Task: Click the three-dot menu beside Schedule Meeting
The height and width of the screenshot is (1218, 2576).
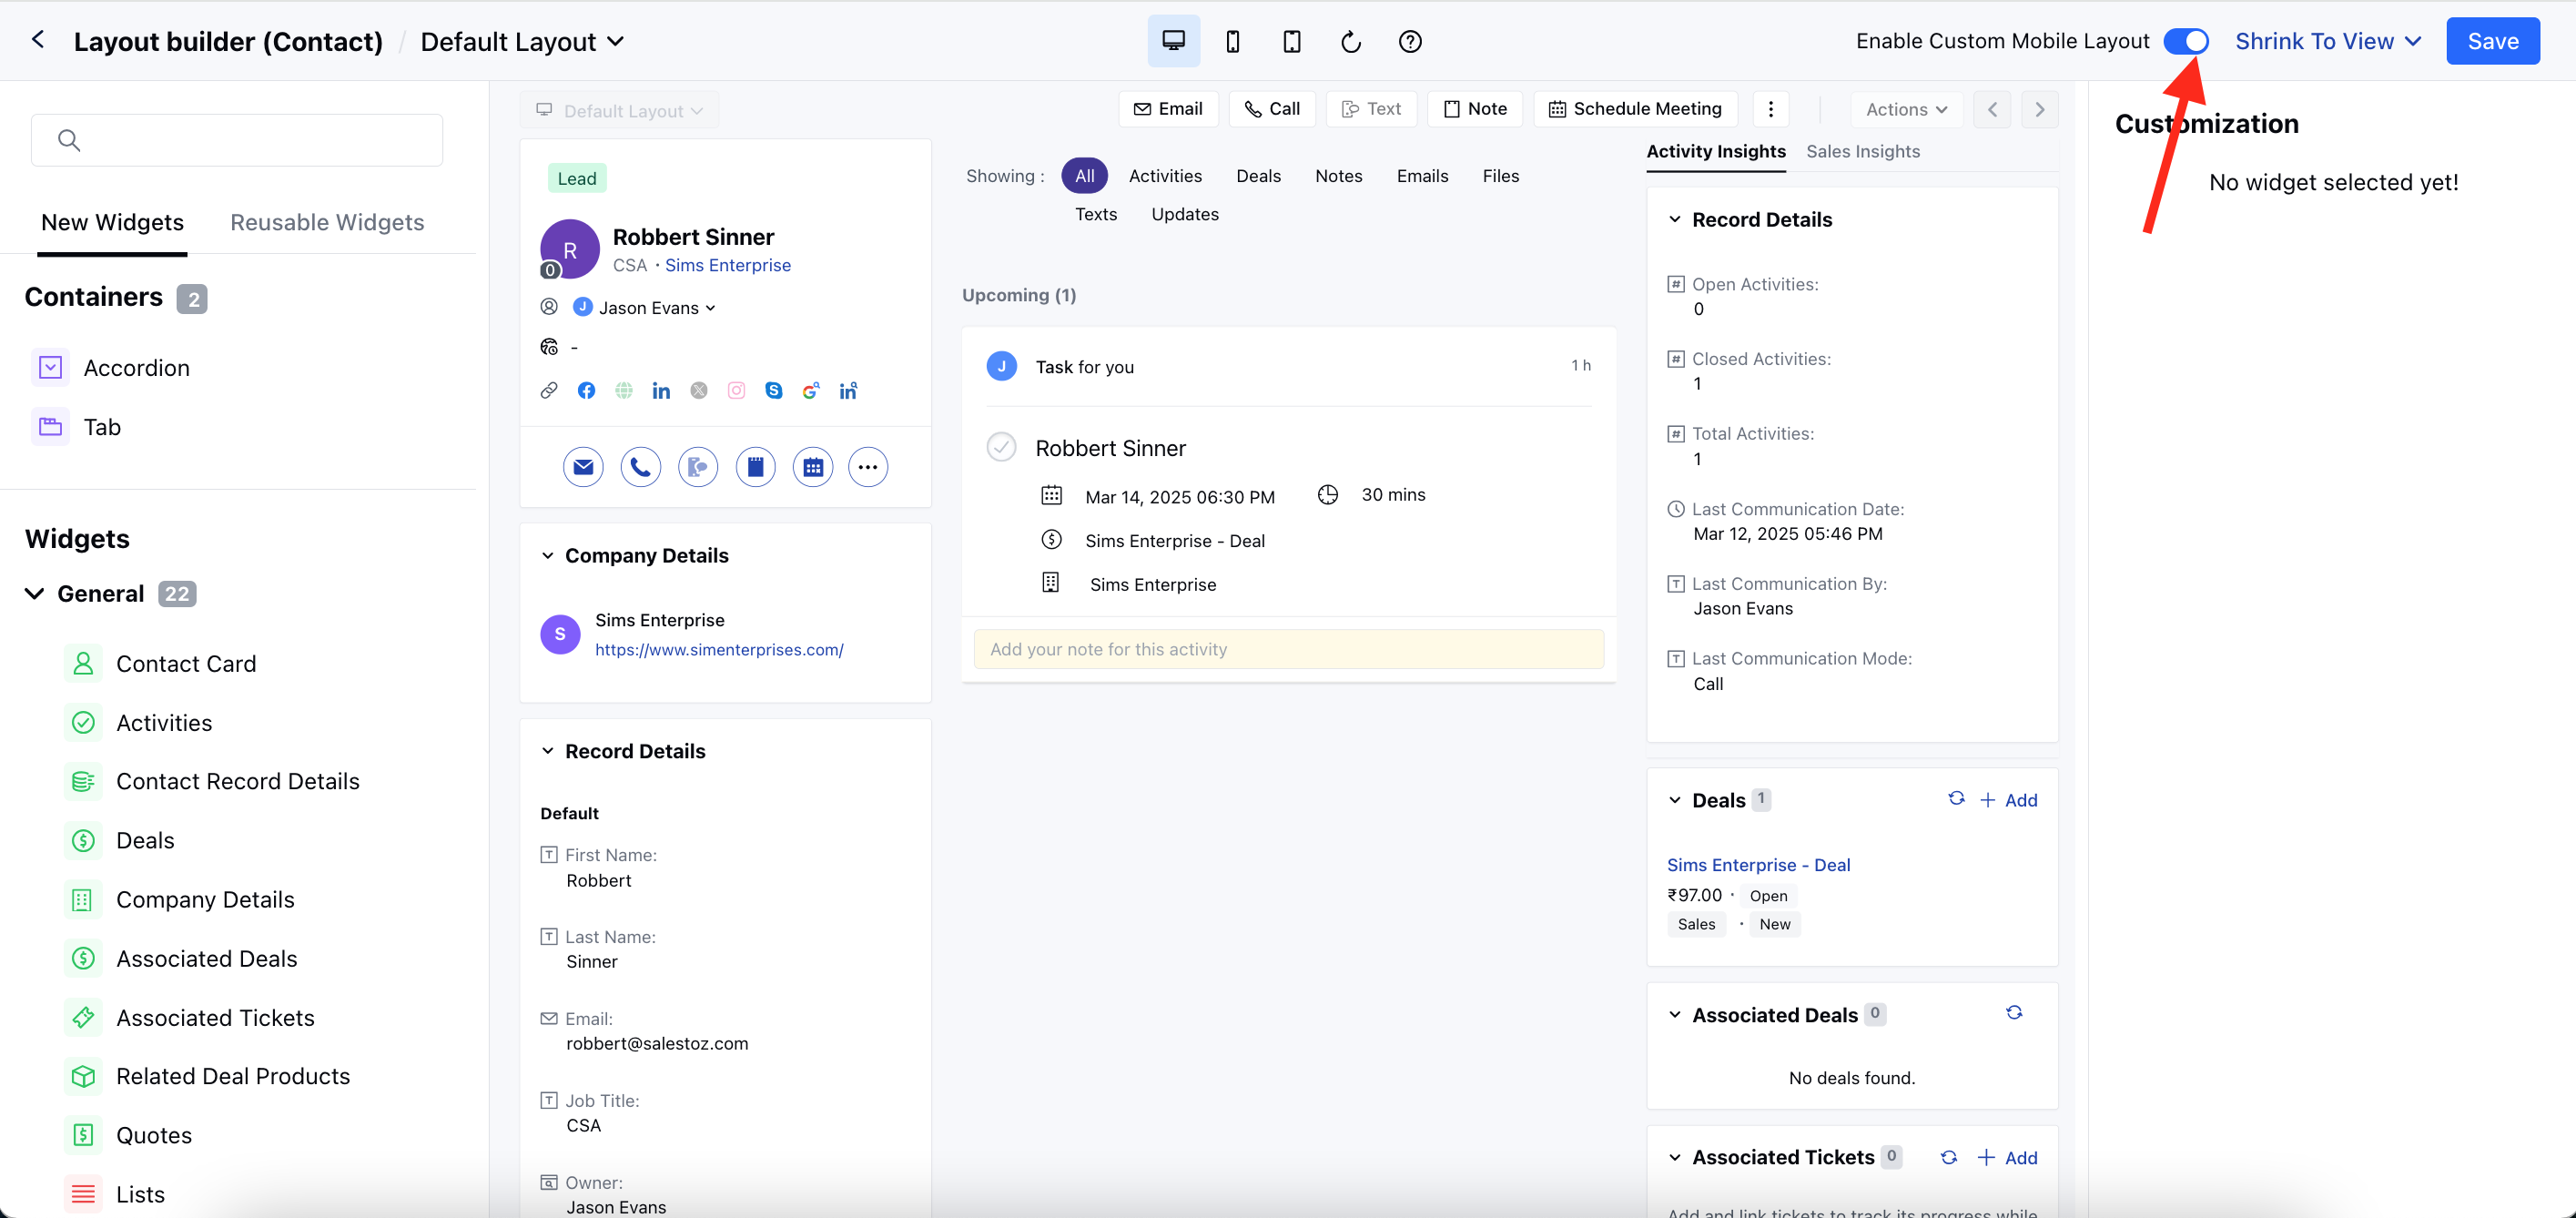Action: click(1770, 109)
